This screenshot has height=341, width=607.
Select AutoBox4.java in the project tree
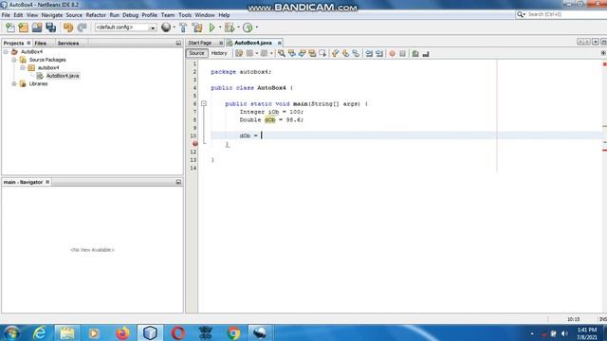pos(63,76)
